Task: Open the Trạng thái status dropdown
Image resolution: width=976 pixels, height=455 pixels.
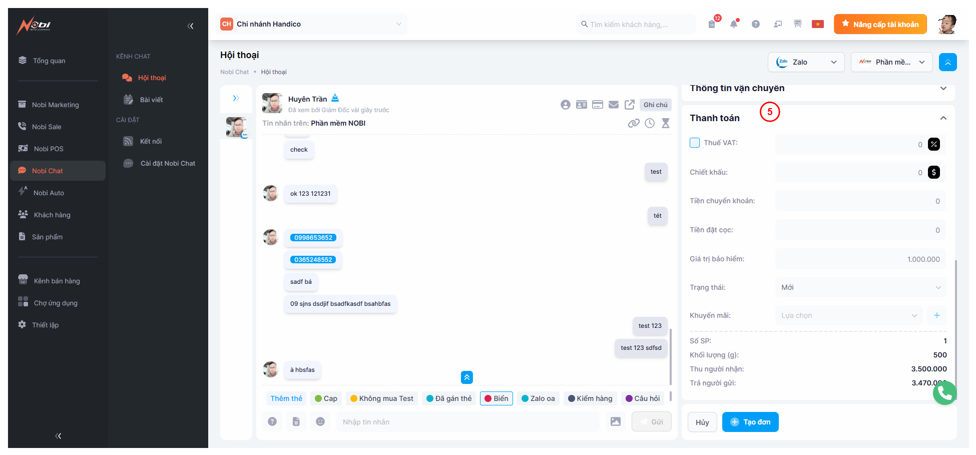Action: coord(860,287)
